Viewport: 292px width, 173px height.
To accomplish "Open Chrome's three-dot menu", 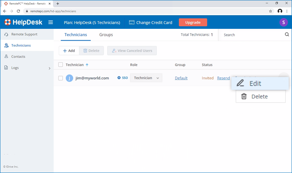I will click(287, 11).
